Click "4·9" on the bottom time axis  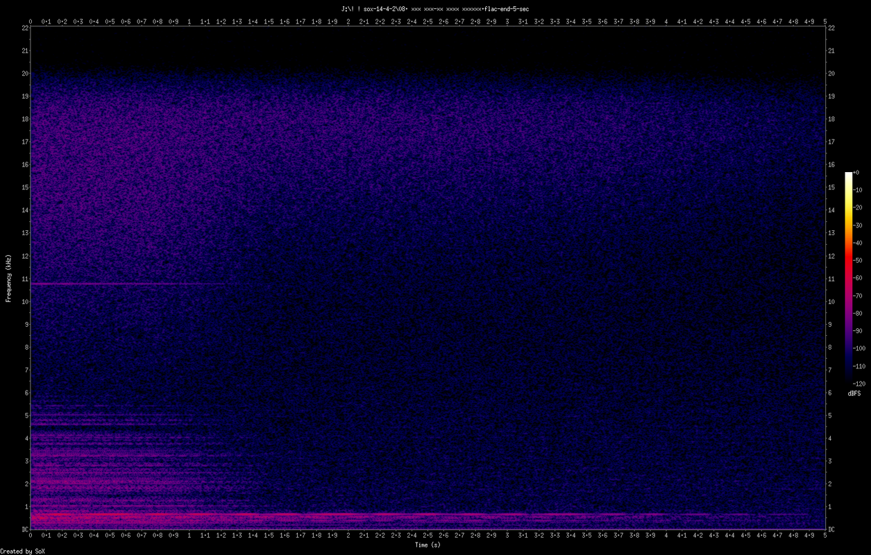pos(809,536)
